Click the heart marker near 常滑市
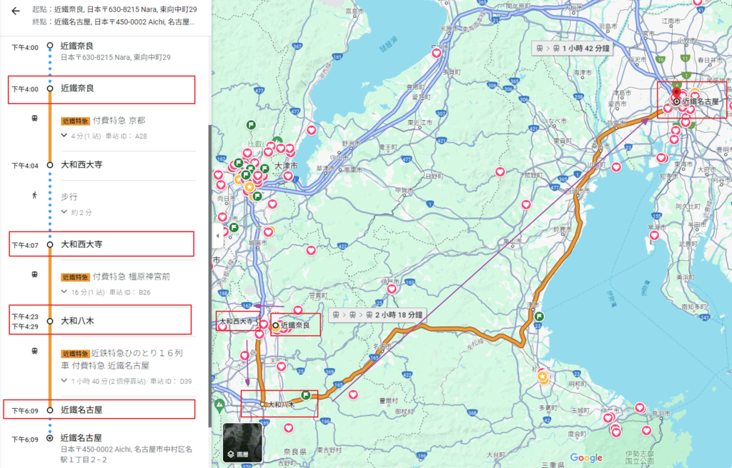The width and height of the screenshot is (732, 468). point(655,236)
